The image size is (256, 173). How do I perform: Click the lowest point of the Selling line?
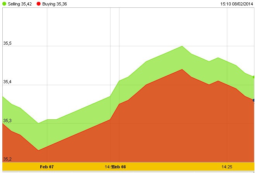pos(38,123)
